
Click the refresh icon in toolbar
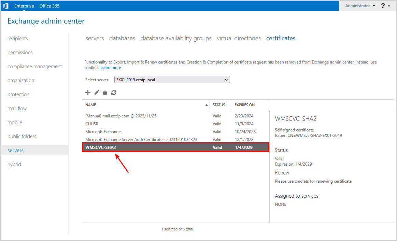point(114,93)
